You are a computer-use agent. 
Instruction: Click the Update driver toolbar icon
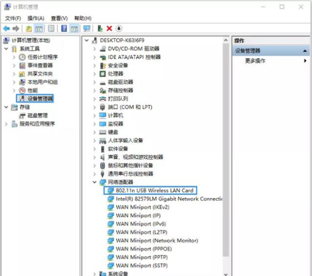[x=100, y=28]
